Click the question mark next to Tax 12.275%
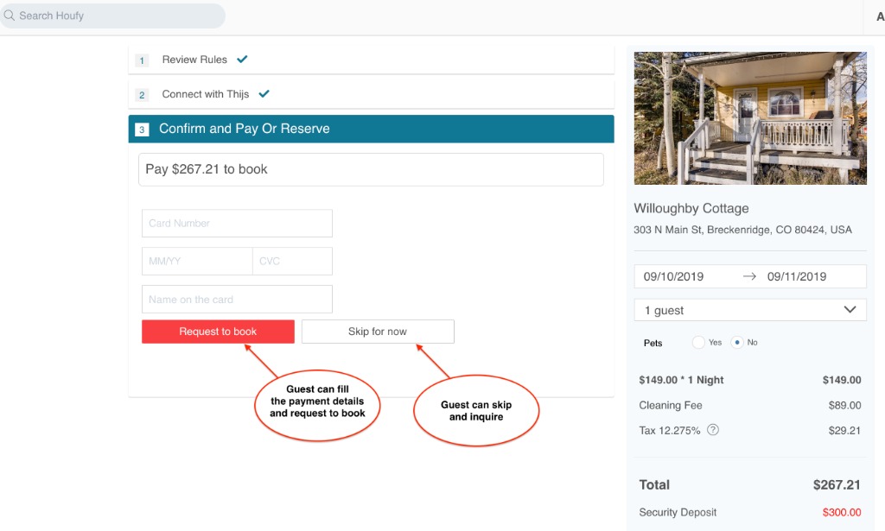This screenshot has height=531, width=885. (x=712, y=429)
